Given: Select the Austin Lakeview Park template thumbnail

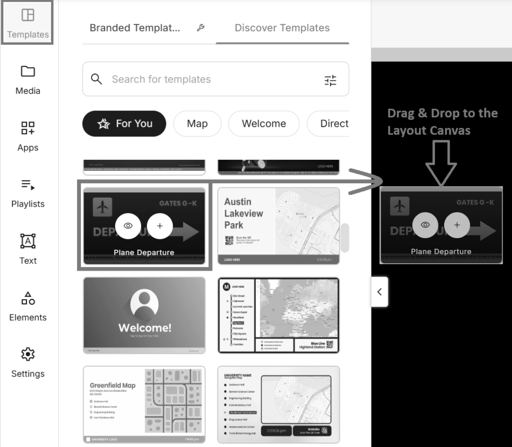Looking at the screenshot, I should pyautogui.click(x=278, y=226).
